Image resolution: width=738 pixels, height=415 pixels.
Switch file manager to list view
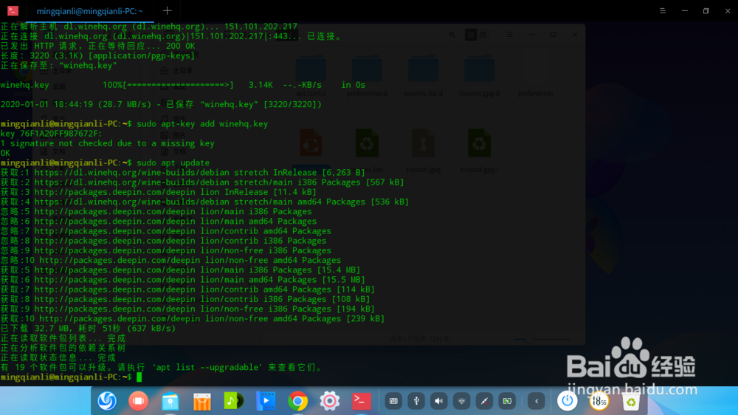483,35
